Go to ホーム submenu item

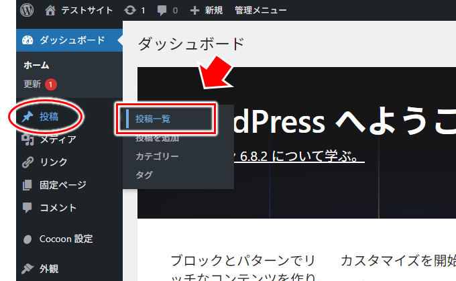click(36, 65)
